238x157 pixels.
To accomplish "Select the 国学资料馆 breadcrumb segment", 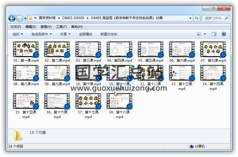I will [x=47, y=18].
